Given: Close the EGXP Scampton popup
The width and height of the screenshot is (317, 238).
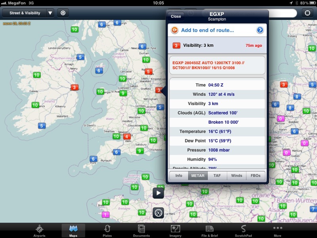Looking at the screenshot, I should coord(176,16).
